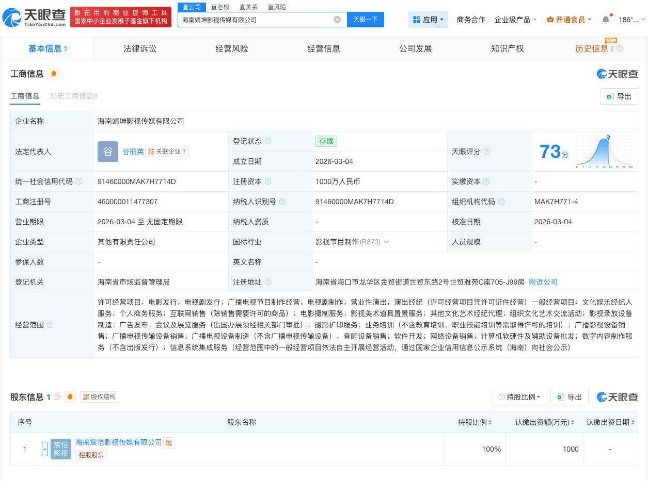Viewport: 648px width, 481px height.
Task: Switch to the 历史工商信息 tab
Action: 73,96
